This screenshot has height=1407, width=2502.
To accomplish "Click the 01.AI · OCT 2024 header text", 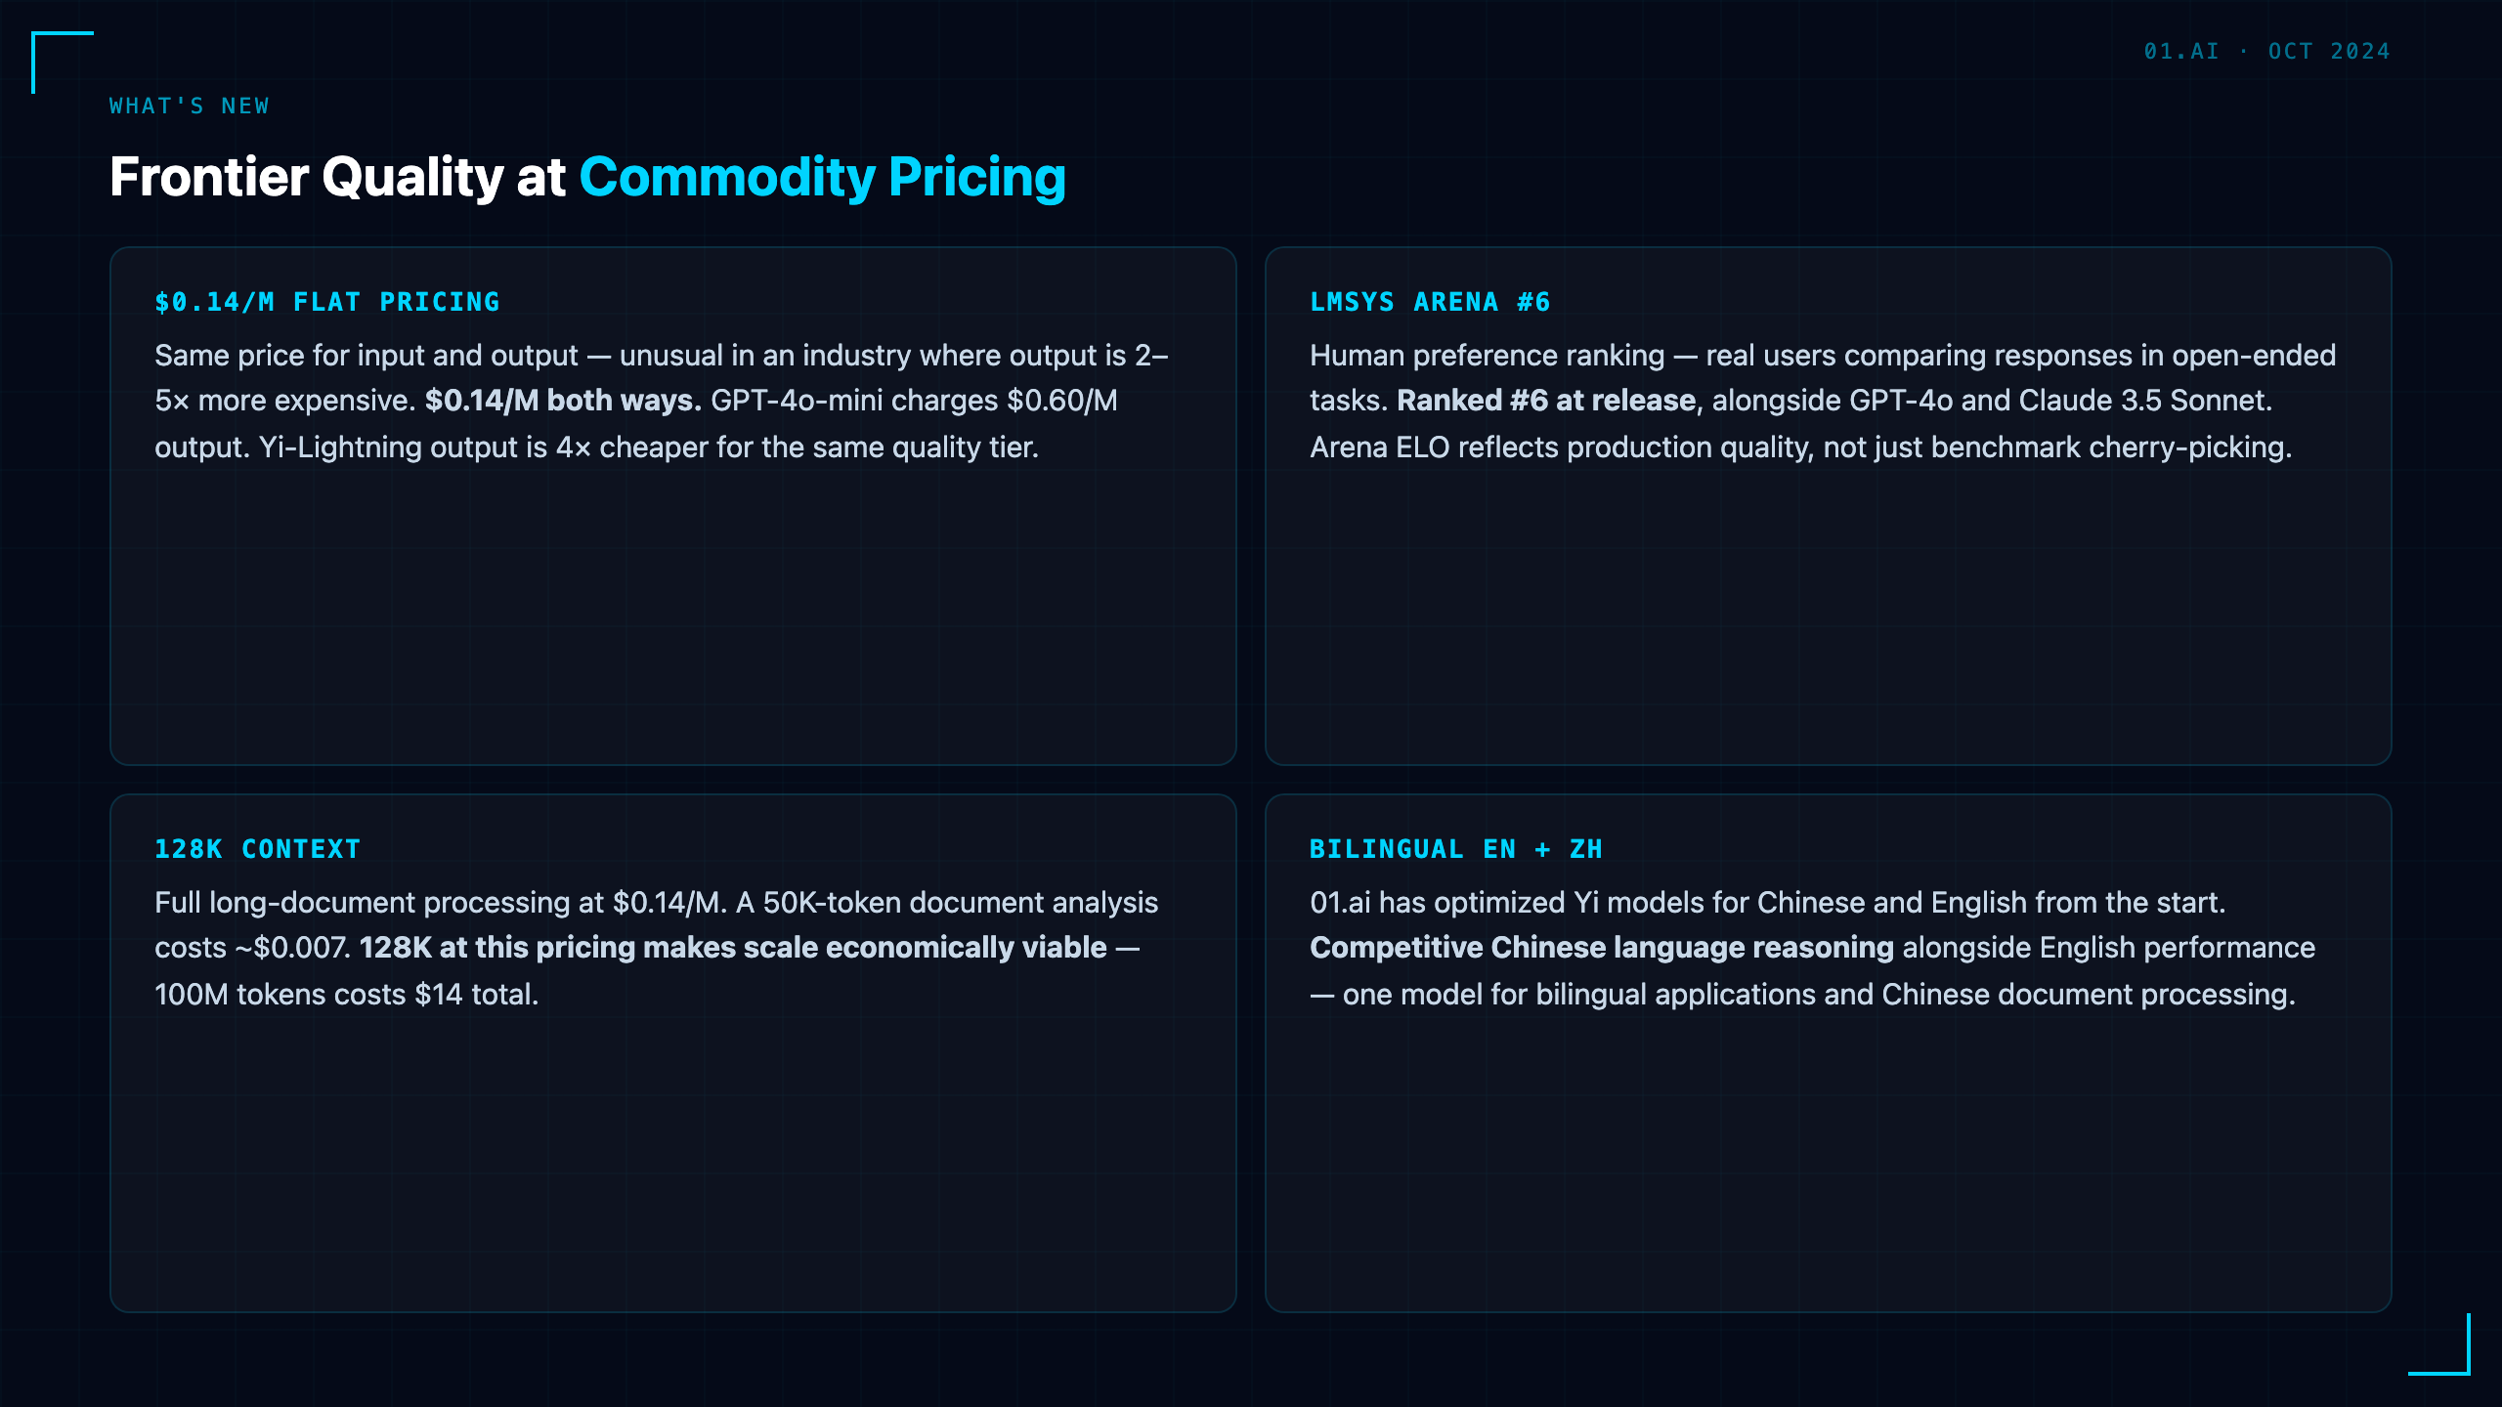I will (2266, 51).
